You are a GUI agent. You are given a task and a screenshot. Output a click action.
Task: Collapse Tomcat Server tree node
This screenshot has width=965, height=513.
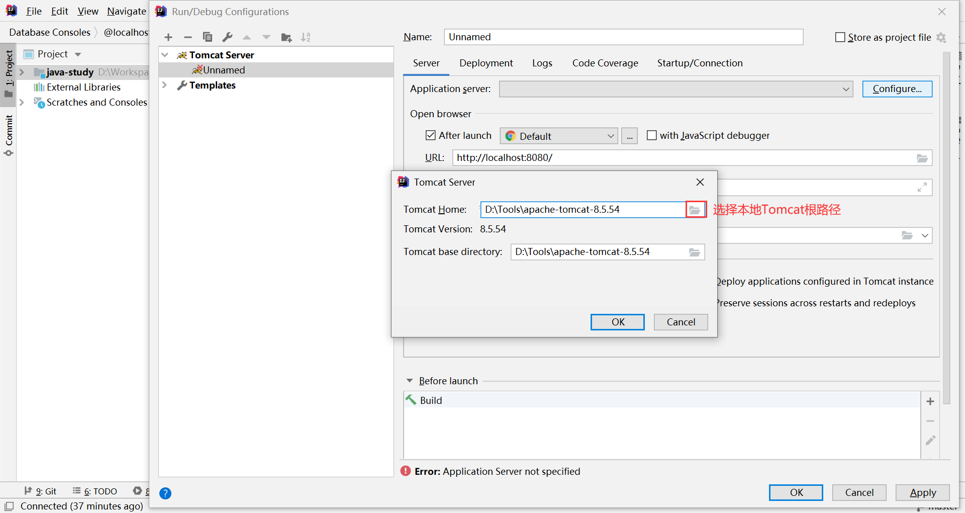(165, 55)
